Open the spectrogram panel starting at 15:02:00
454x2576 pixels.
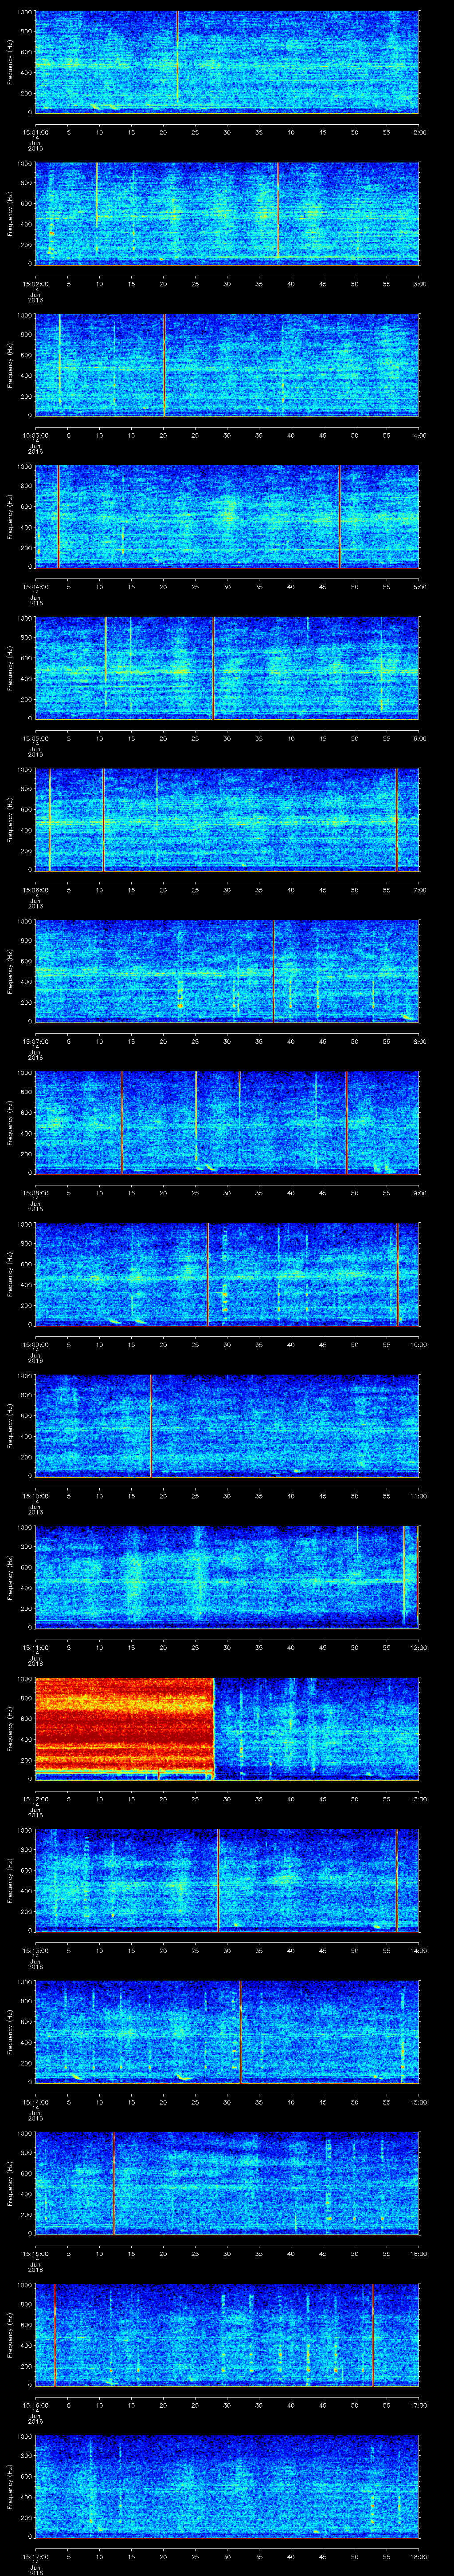(227, 214)
